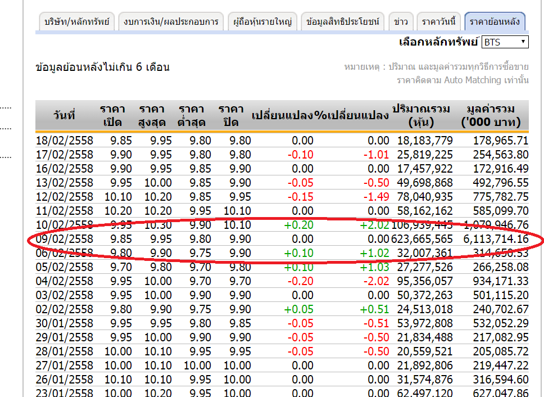Open the บริษัท/หลักทรัพย์ tab

pos(78,22)
